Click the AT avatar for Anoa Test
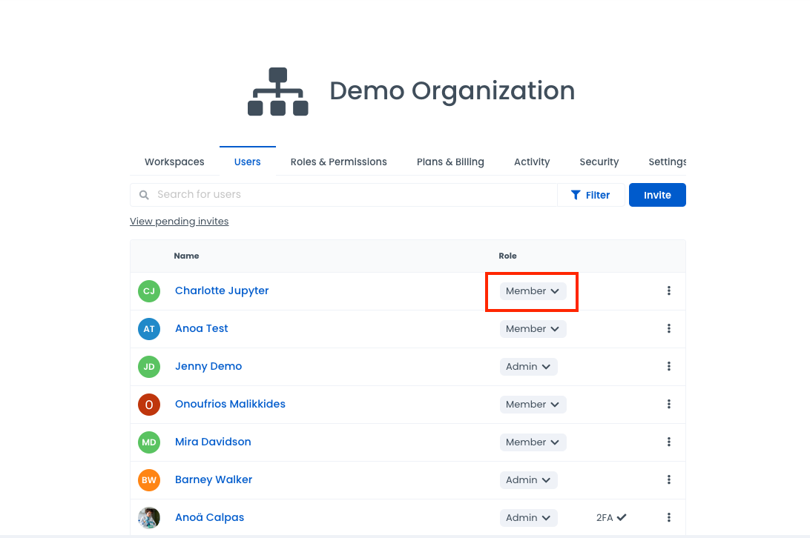810x538 pixels. [x=149, y=329]
